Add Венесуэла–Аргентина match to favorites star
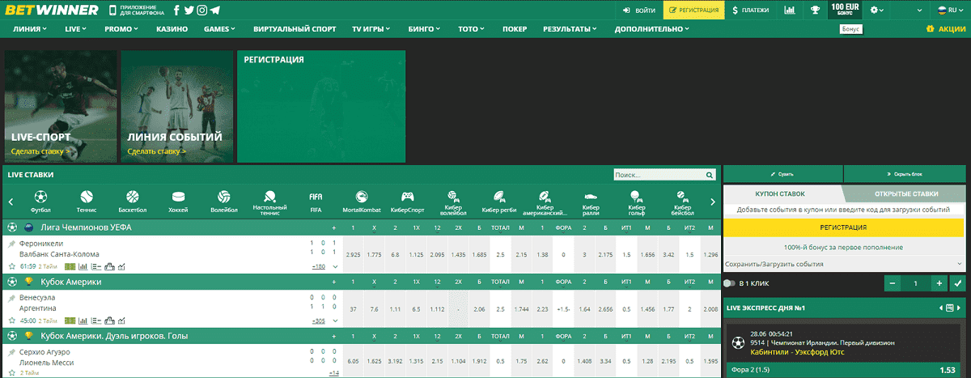Screen dimensions: 971x378 pyautogui.click(x=11, y=320)
